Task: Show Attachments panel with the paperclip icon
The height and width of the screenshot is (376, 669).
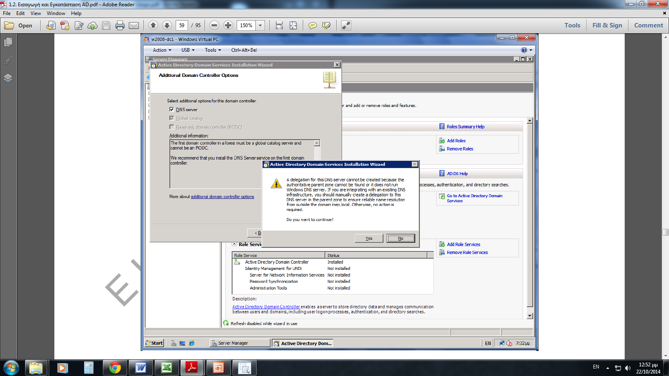Action: click(8, 60)
